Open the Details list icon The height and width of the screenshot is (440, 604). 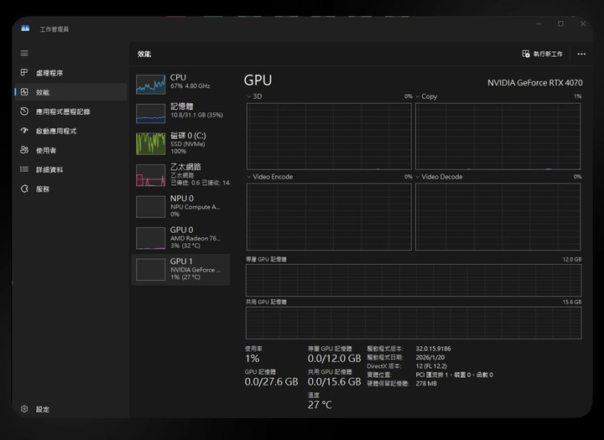coord(24,169)
